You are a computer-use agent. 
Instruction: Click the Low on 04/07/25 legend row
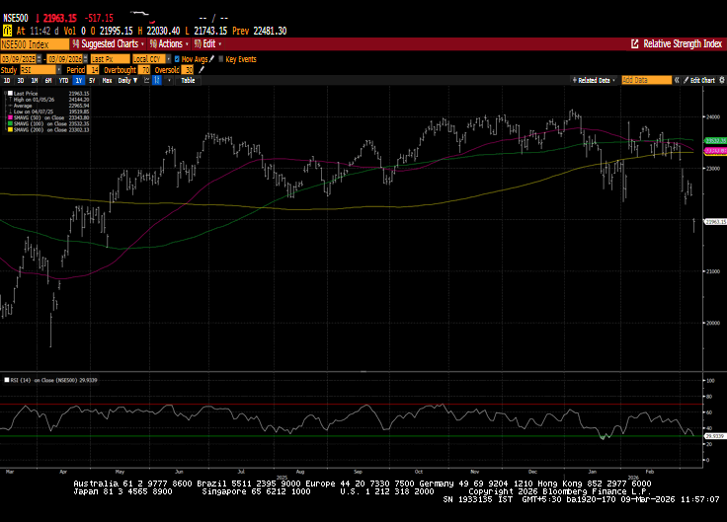[x=49, y=112]
